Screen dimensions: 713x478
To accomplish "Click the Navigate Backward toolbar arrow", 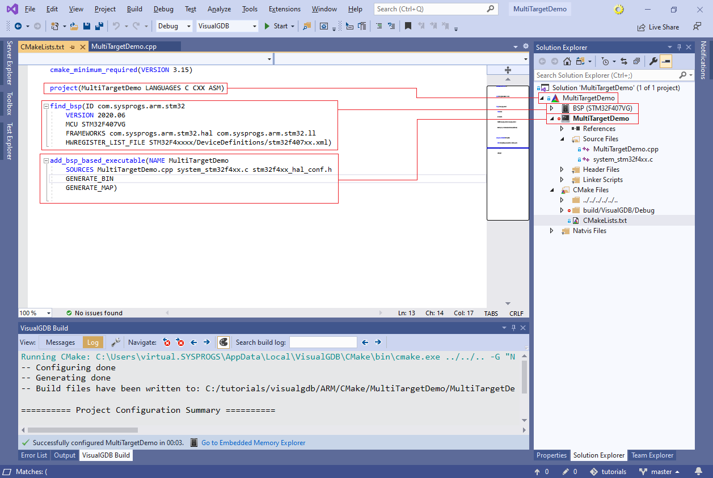I will (18, 26).
